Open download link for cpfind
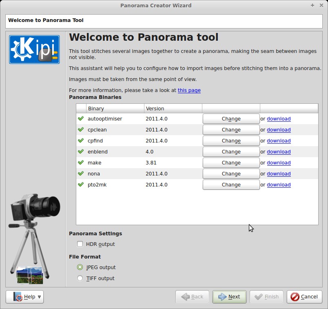Screen dimensions: 328x309 tap(279, 141)
